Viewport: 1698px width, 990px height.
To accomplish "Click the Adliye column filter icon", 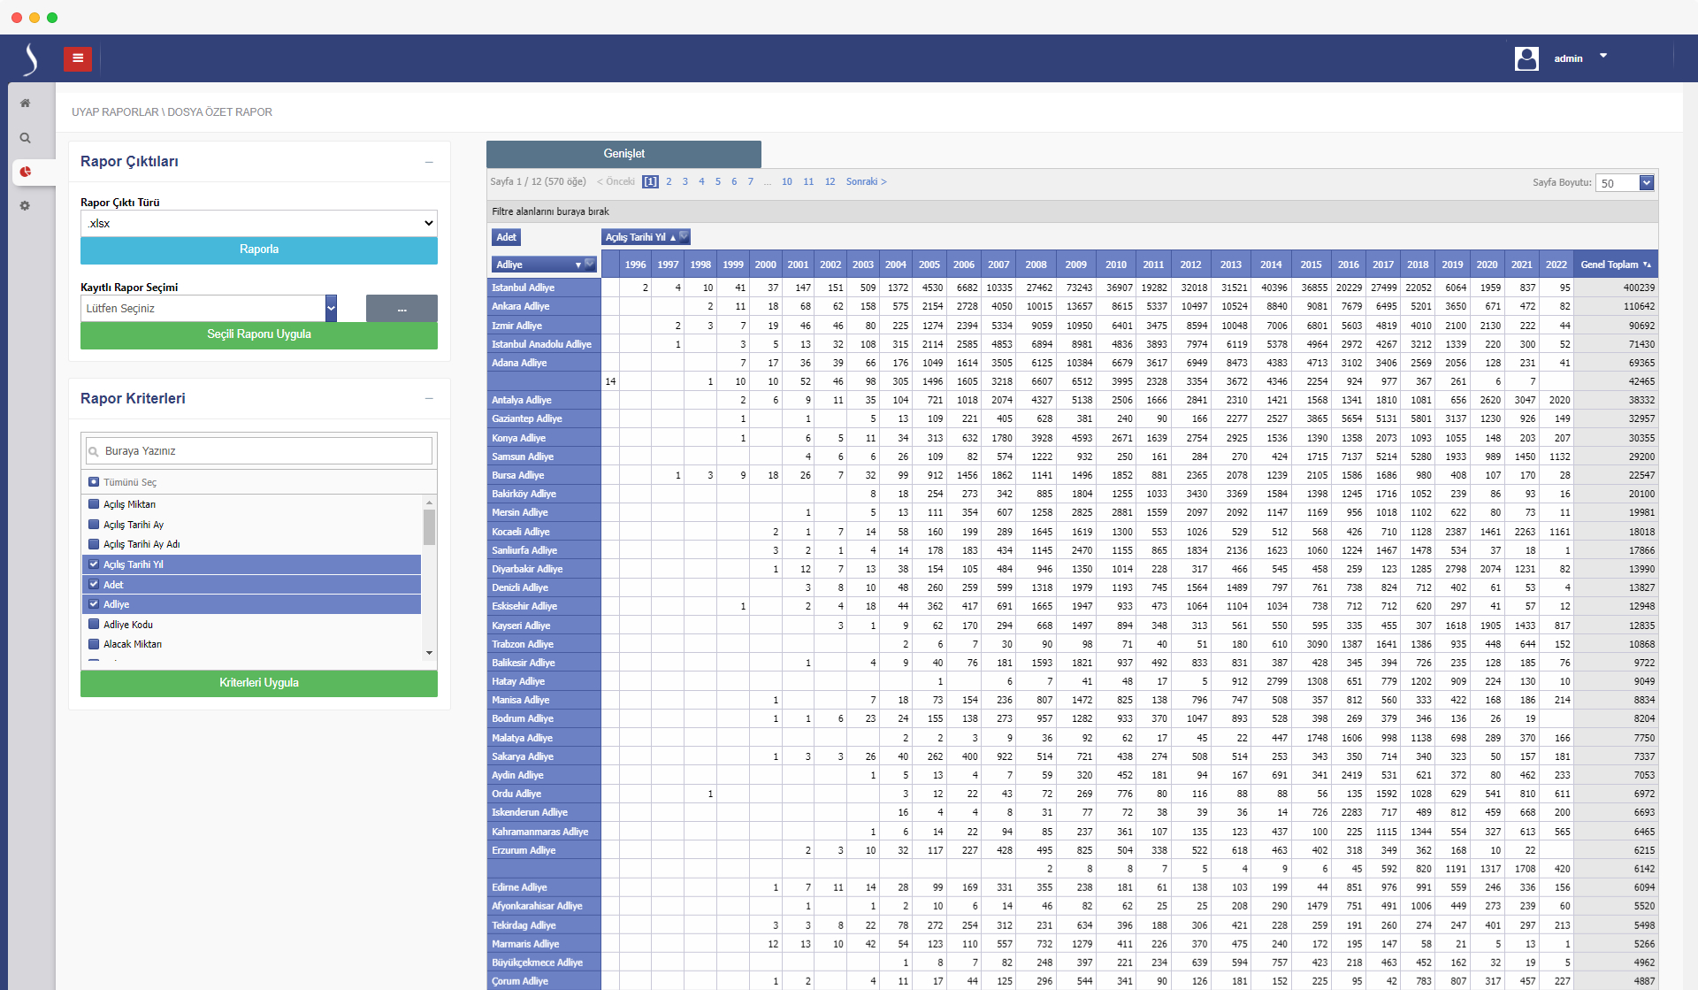I will coord(590,264).
